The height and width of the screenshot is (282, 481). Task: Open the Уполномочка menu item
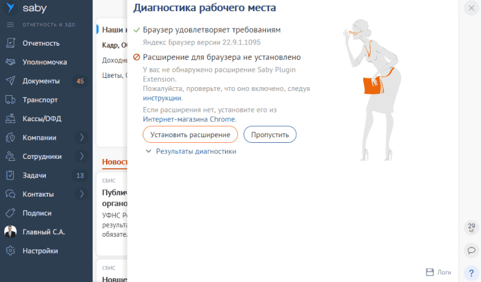[x=45, y=62]
